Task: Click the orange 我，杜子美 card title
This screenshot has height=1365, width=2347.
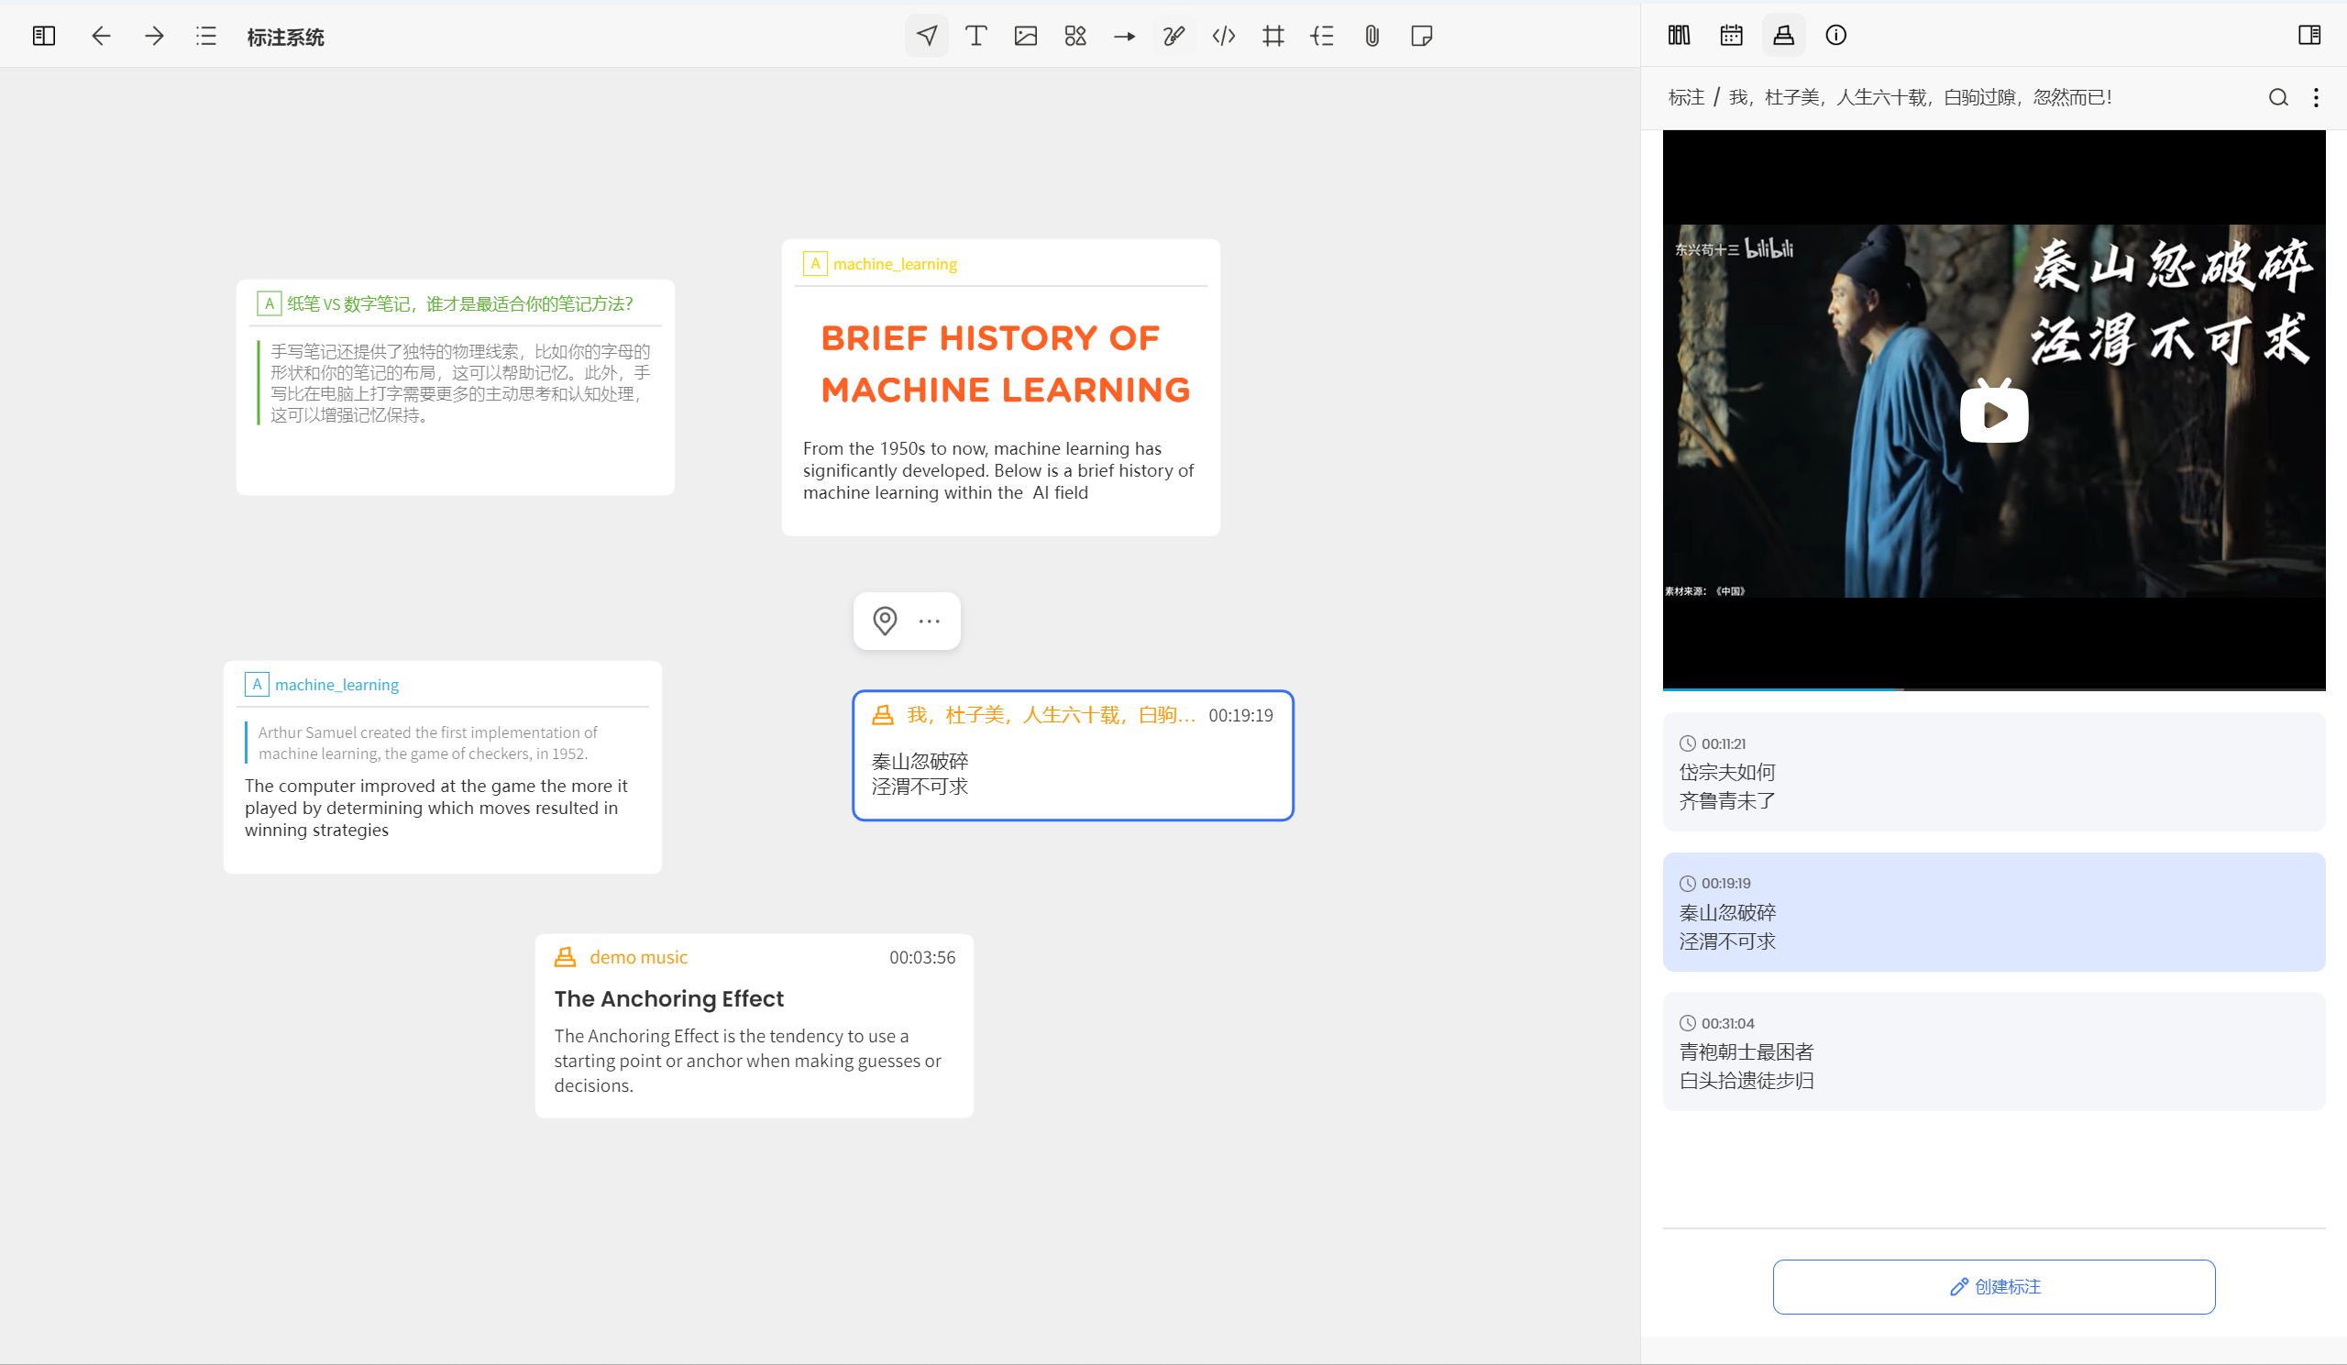Action: click(x=1051, y=715)
